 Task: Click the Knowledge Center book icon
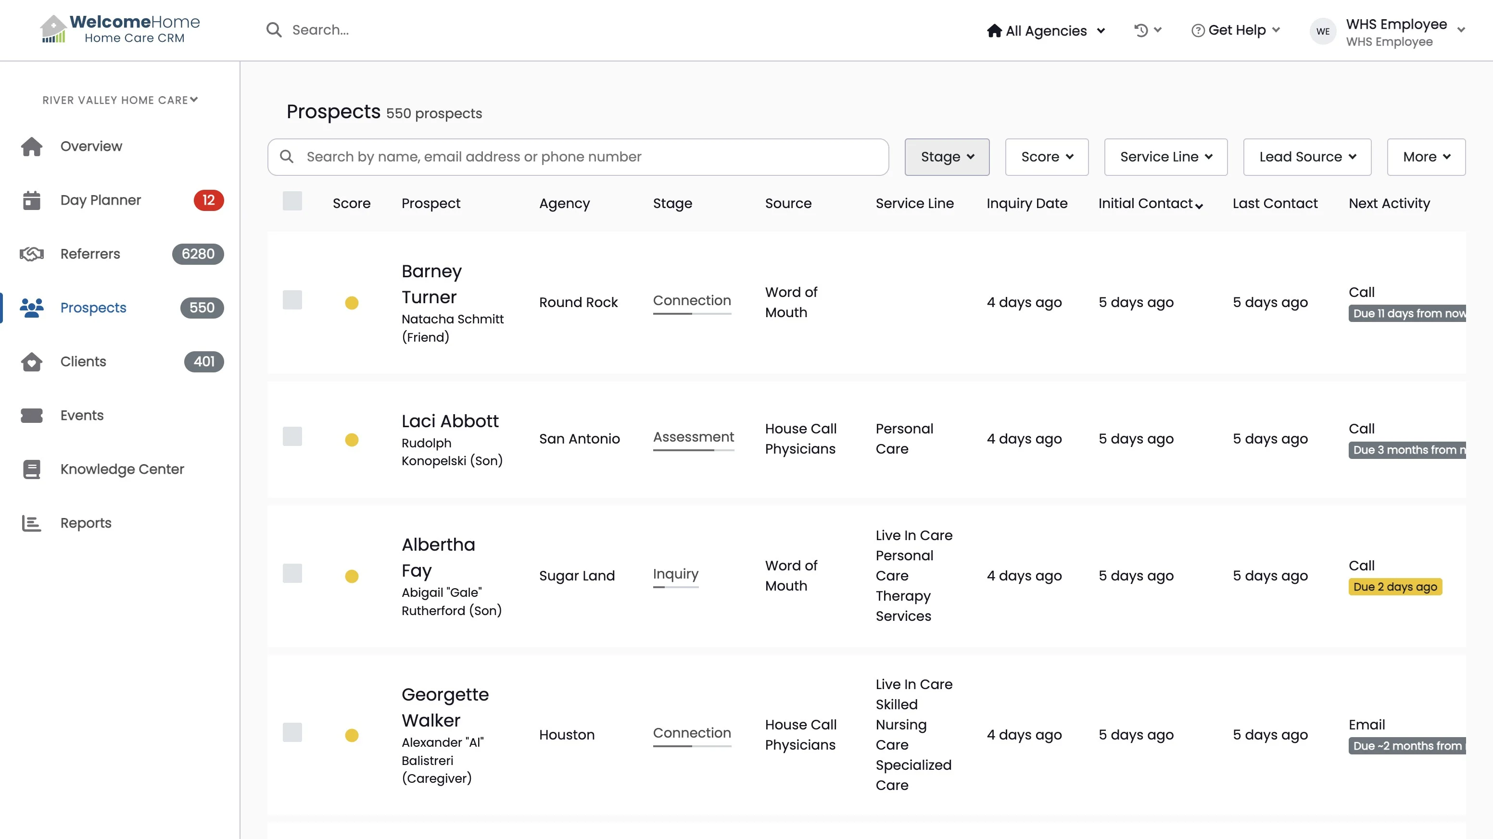tap(32, 469)
